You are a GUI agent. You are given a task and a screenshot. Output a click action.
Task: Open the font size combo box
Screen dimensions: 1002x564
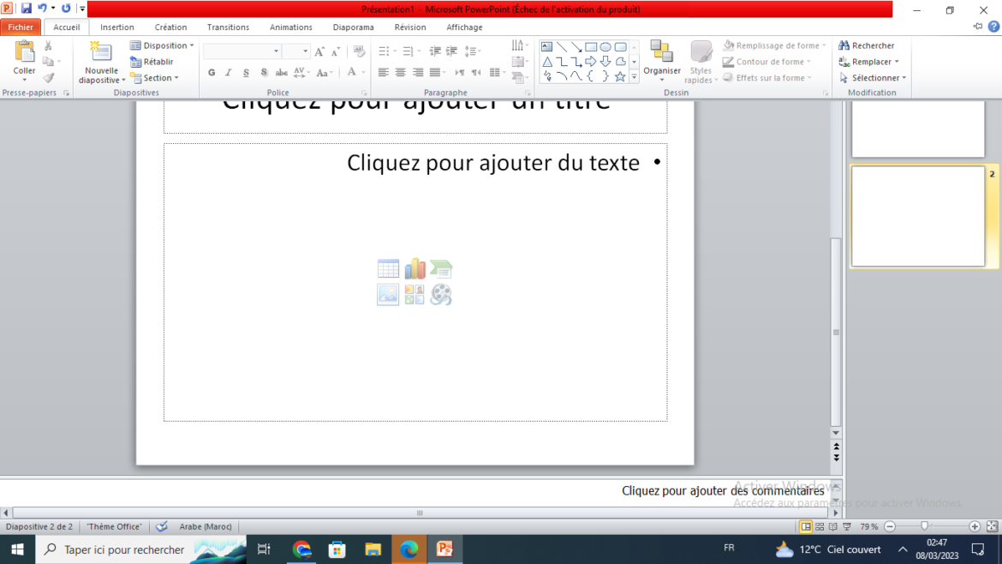tap(295, 51)
